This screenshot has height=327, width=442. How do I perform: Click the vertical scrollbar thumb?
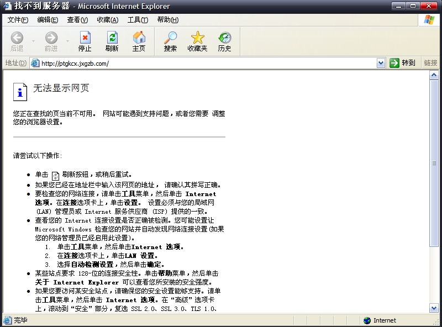click(434, 163)
